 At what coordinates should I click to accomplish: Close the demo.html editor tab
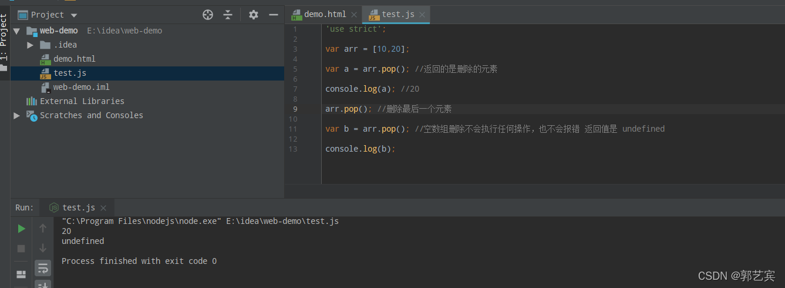354,15
